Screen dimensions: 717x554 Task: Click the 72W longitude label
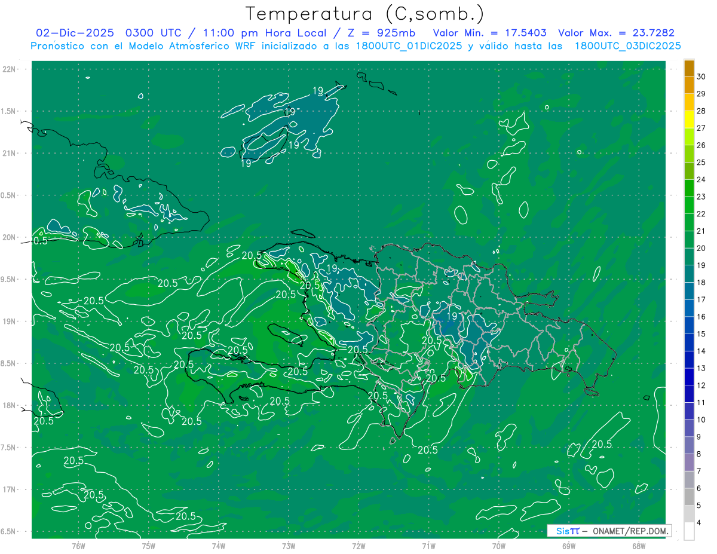[358, 546]
